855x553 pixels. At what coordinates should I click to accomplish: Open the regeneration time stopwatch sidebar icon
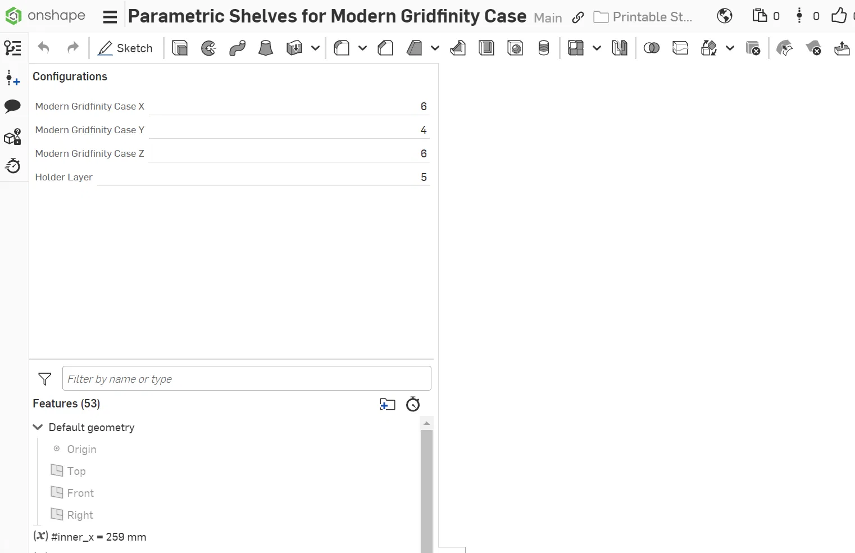click(12, 166)
